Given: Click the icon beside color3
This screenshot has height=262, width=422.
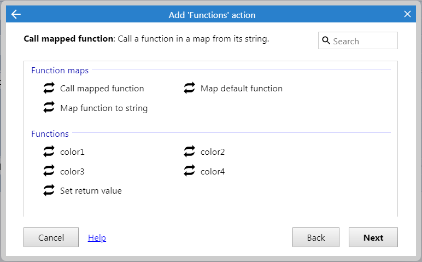Looking at the screenshot, I should point(49,171).
